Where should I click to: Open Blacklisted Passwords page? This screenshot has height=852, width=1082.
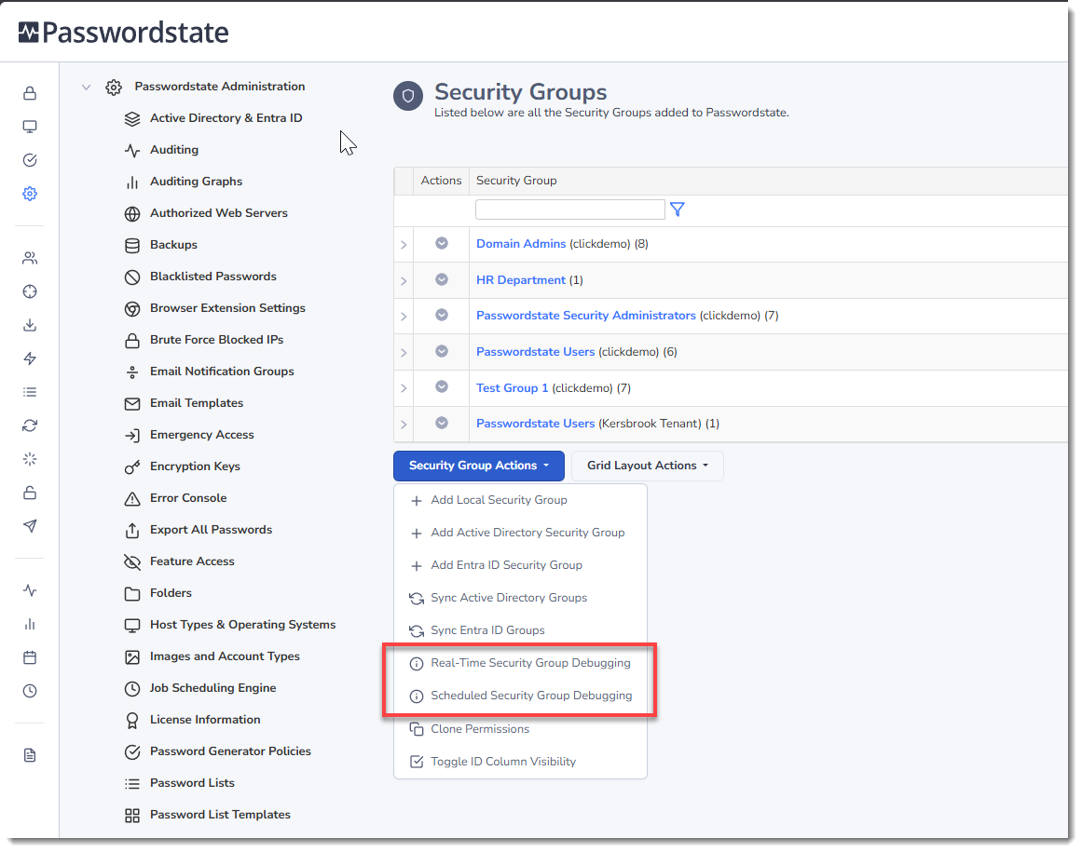click(x=213, y=277)
